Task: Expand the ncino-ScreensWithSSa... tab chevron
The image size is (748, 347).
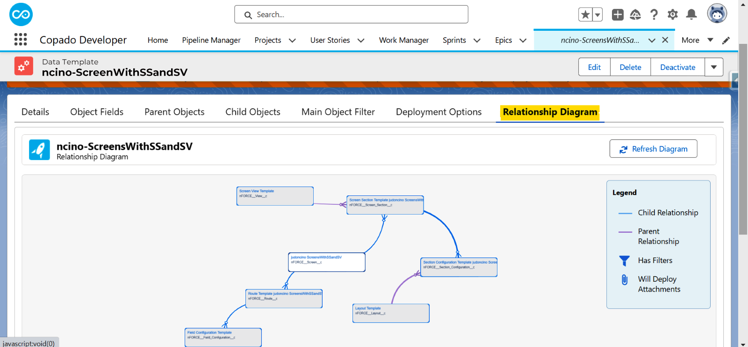Action: tap(652, 41)
